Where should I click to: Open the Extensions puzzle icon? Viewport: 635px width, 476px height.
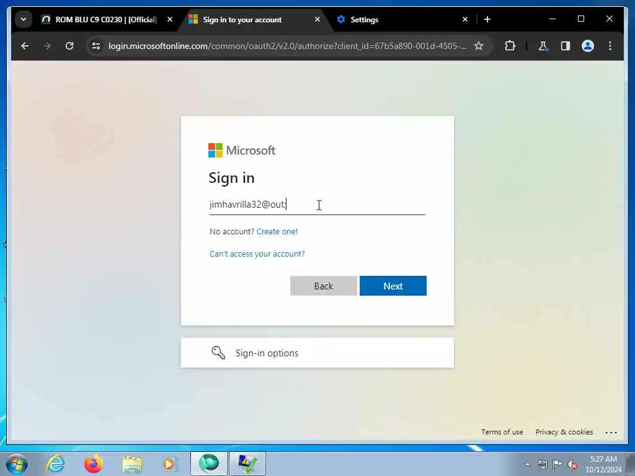(510, 46)
